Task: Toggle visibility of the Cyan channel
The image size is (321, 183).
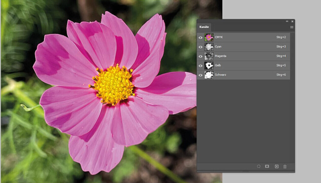Action: [x=200, y=47]
